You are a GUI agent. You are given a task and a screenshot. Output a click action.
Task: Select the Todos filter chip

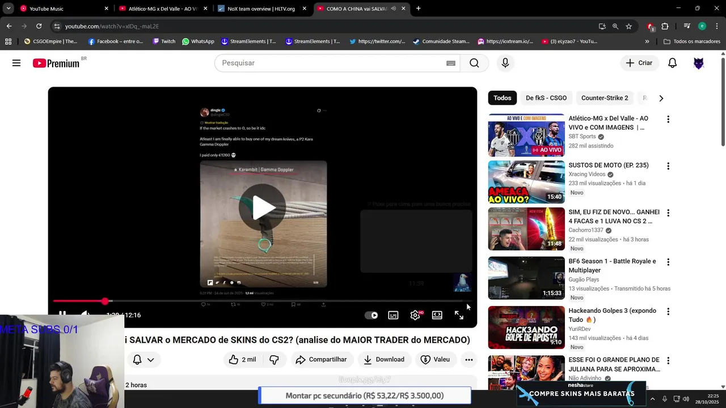click(x=502, y=98)
